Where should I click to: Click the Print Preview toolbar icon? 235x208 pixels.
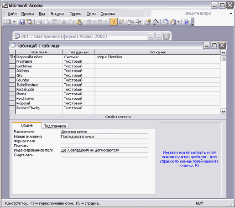47,22
